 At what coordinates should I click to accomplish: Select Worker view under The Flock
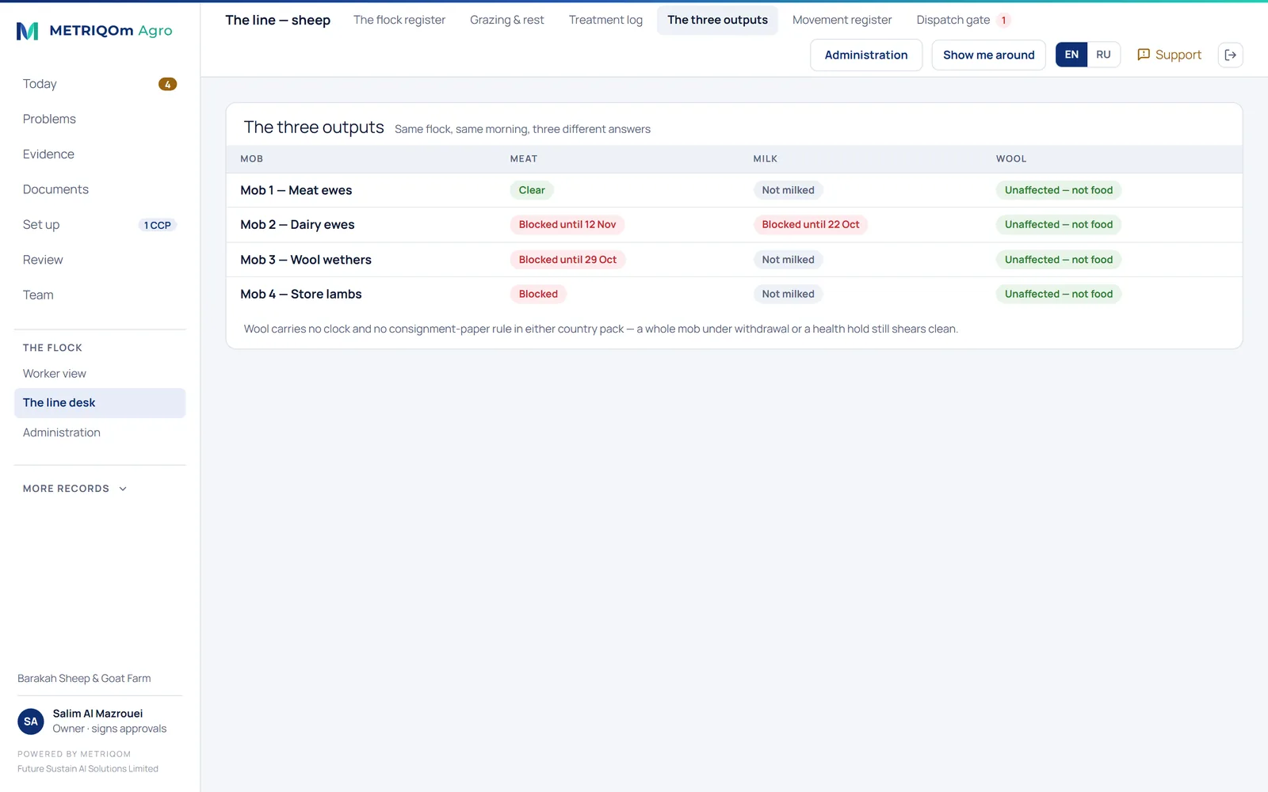(x=100, y=374)
